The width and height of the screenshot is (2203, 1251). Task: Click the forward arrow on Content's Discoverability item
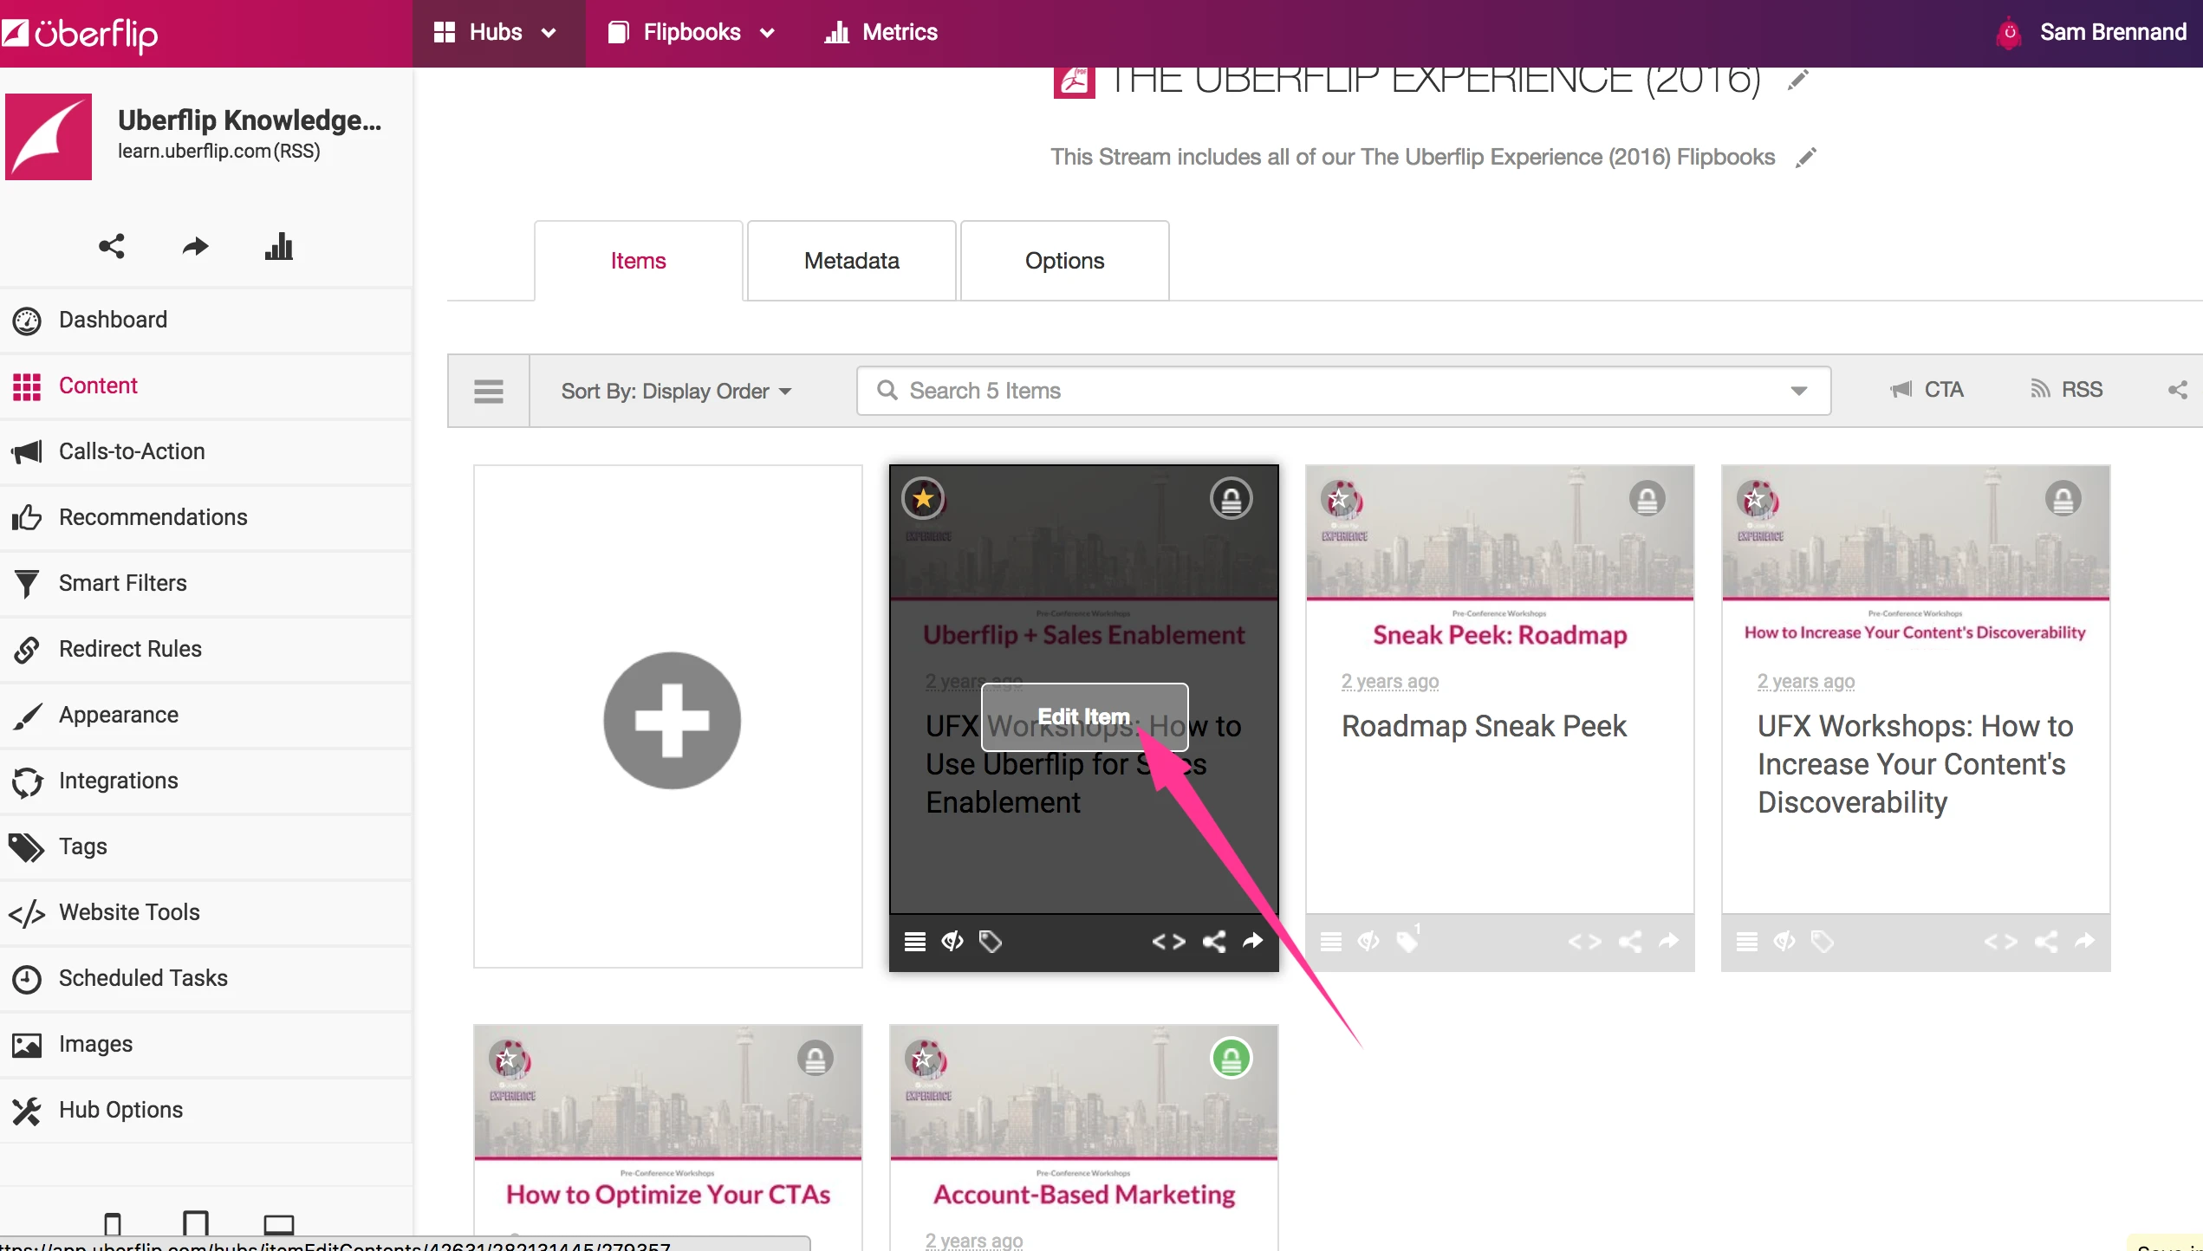coord(2084,941)
